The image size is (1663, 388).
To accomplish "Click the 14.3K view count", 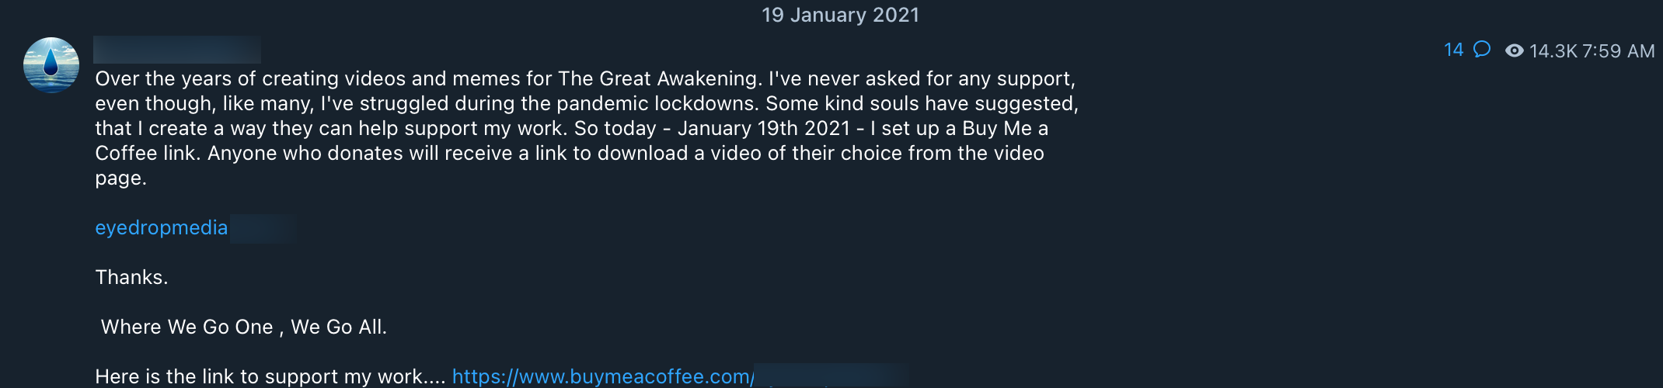I will 1553,51.
